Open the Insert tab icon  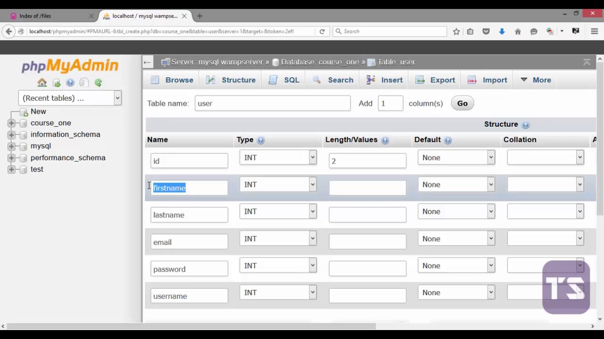(371, 80)
